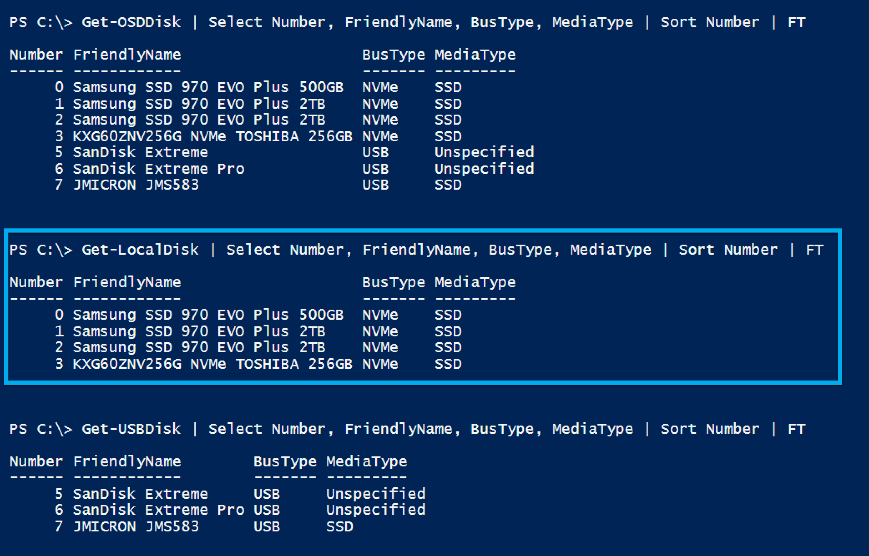Click disk number 5 in USBDisk table
The height and width of the screenshot is (556, 869).
click(x=59, y=494)
